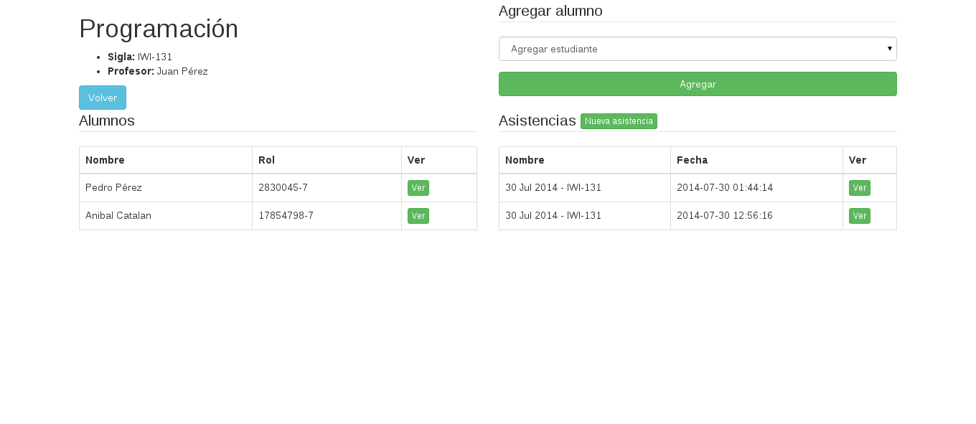Click the Anibal Catalan name cell
The image size is (976, 424).
[166, 216]
